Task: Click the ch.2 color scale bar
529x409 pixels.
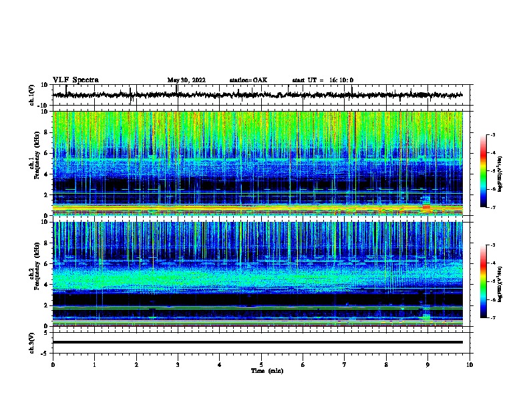Action: pyautogui.click(x=484, y=281)
